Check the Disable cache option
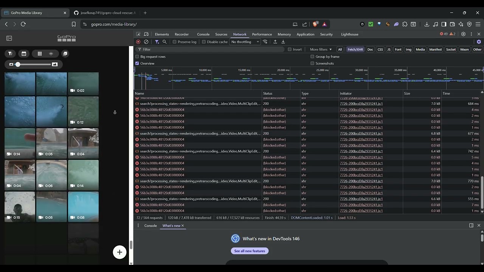 tap(204, 42)
